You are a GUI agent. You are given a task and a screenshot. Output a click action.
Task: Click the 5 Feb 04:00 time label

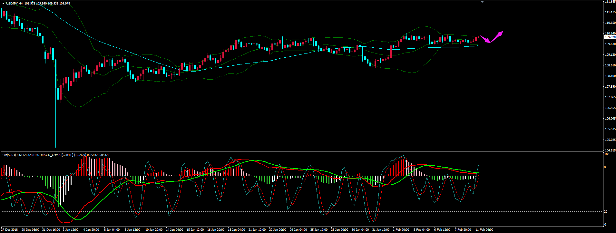tap(422, 230)
